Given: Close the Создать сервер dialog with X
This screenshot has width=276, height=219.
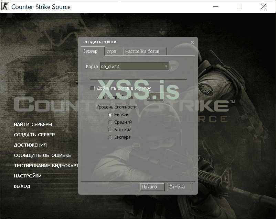Looking at the screenshot, I should click(192, 42).
